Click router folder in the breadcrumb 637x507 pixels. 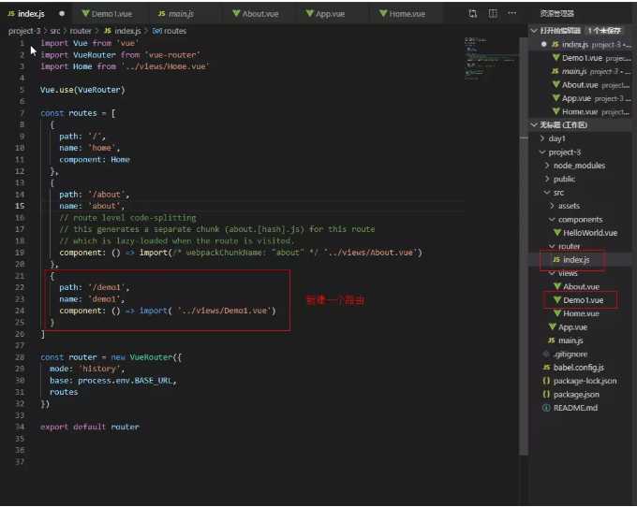point(81,31)
